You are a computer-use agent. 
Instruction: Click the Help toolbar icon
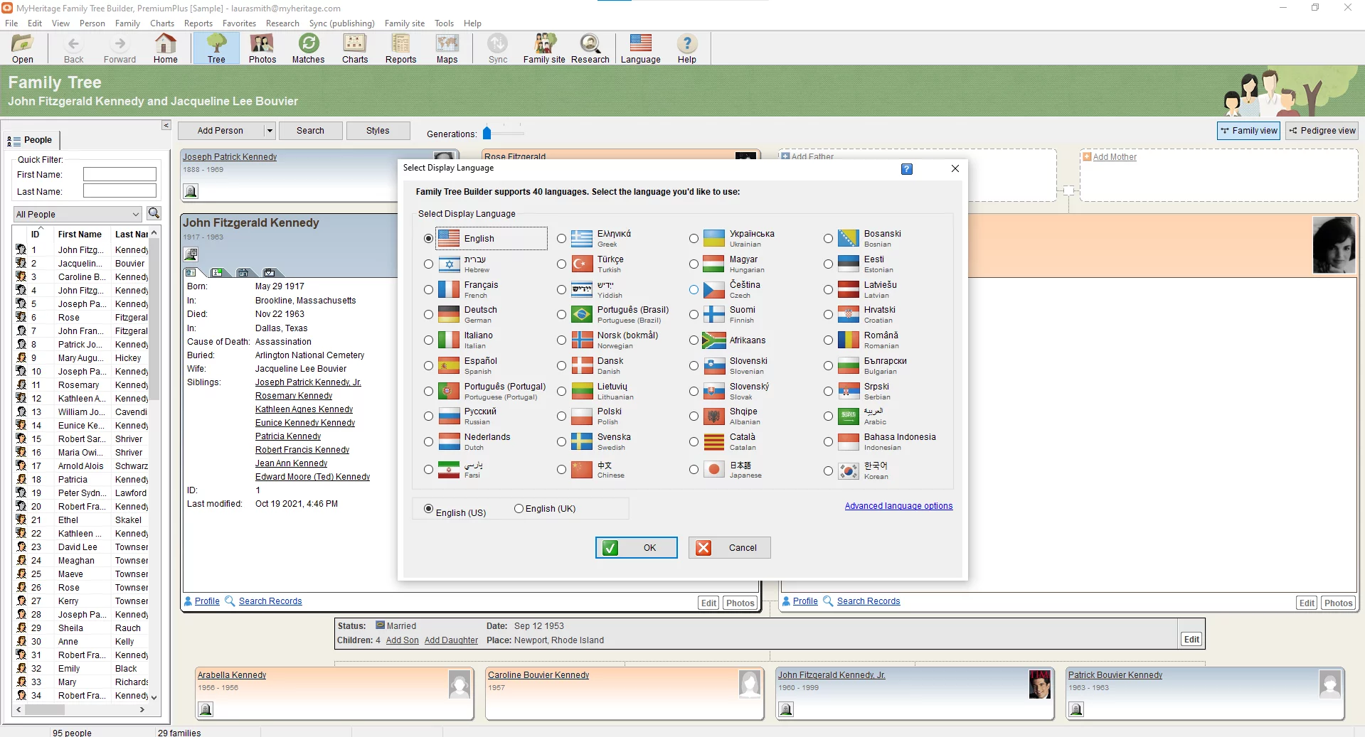point(686,48)
